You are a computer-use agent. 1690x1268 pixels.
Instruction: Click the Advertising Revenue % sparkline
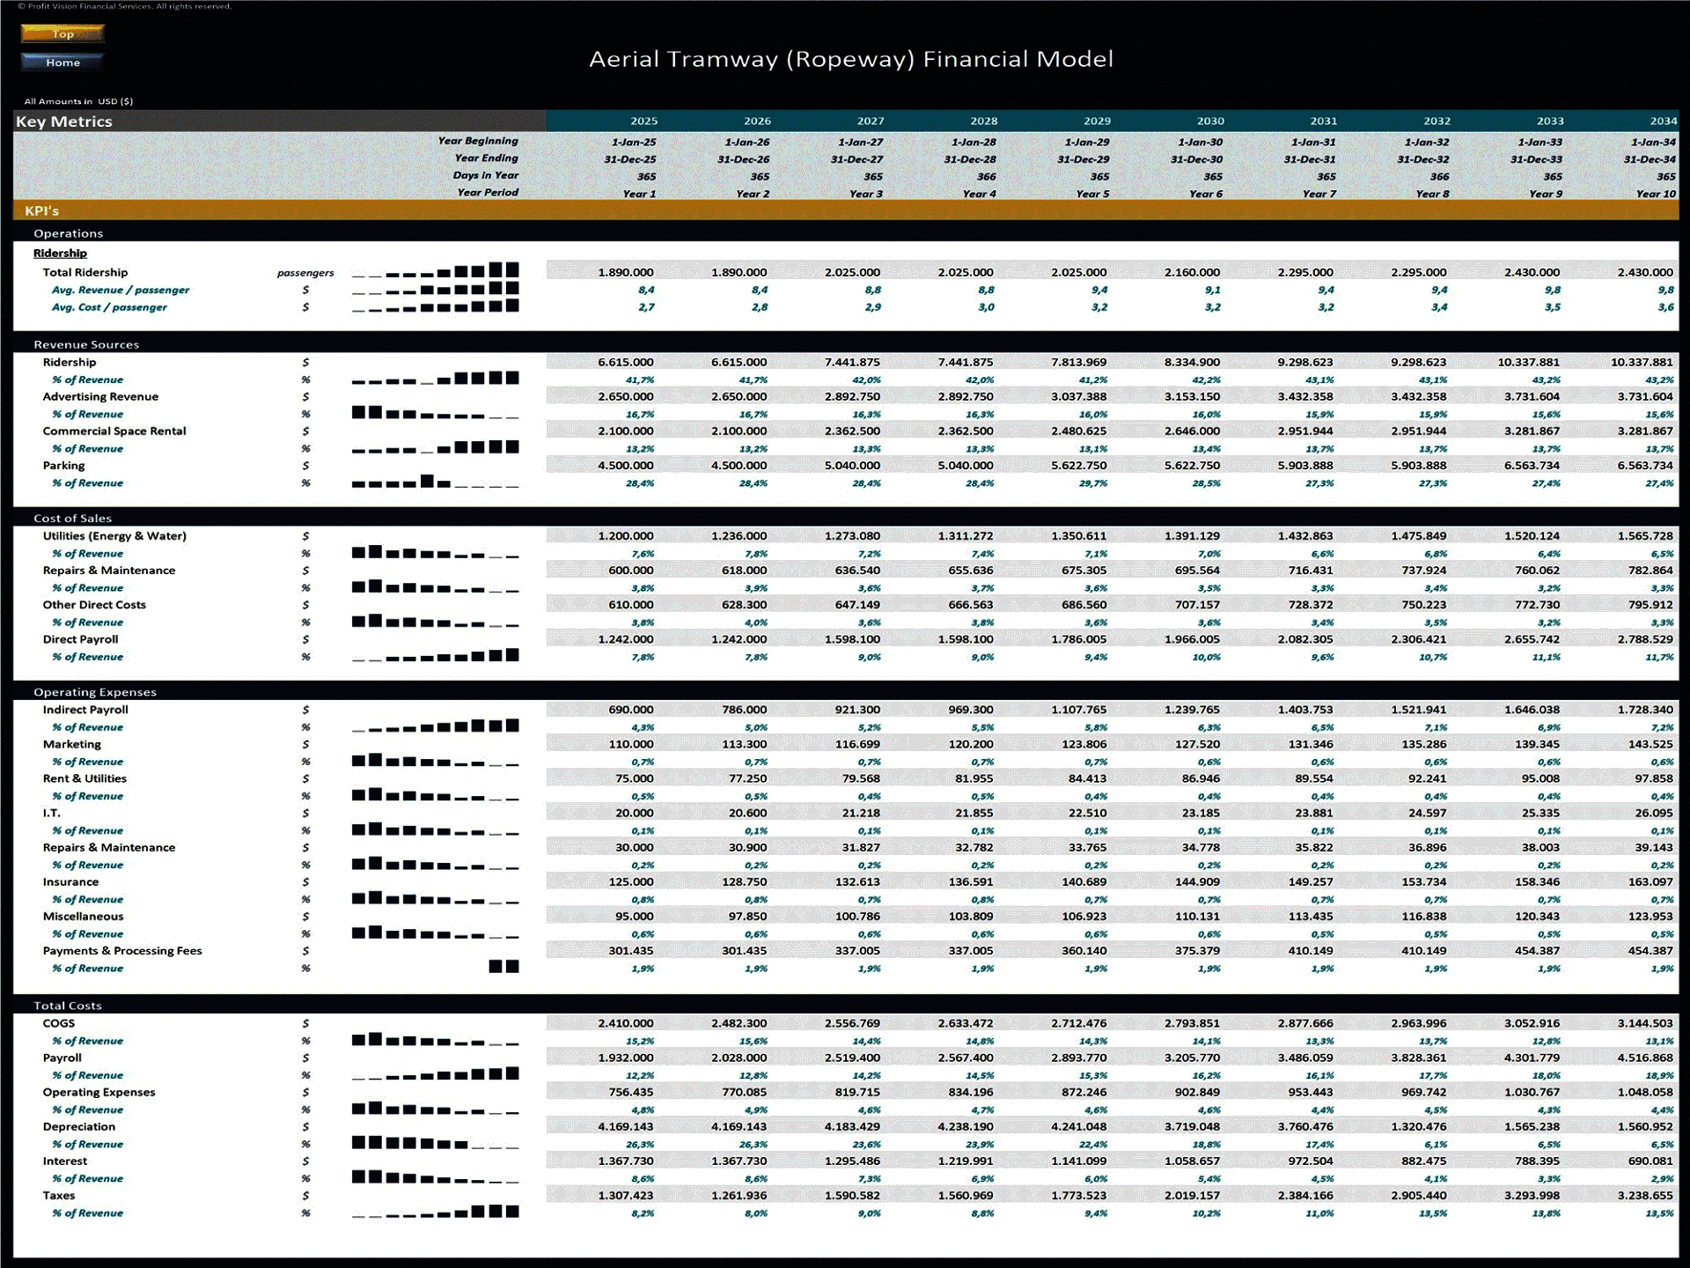click(435, 412)
